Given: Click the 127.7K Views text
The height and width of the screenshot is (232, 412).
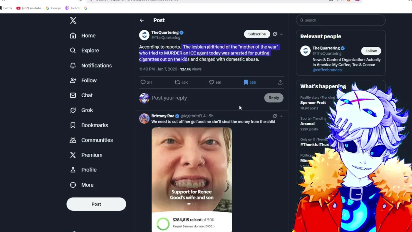Looking at the screenshot, I should [x=191, y=69].
